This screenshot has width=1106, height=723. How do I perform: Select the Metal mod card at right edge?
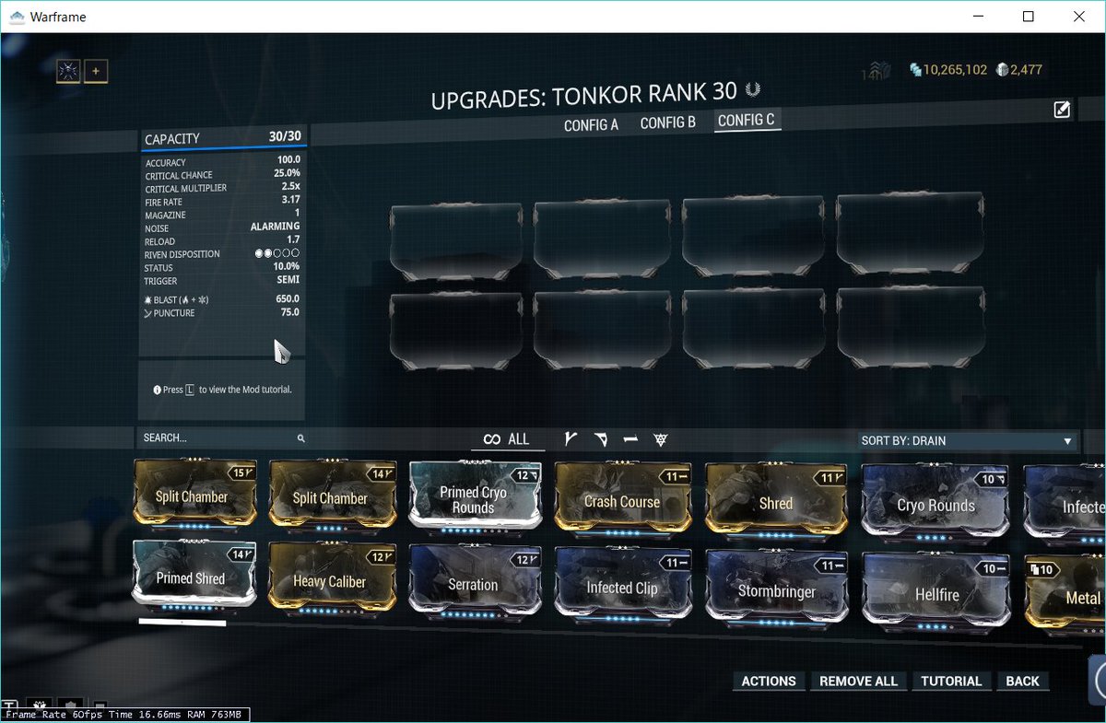(1065, 596)
